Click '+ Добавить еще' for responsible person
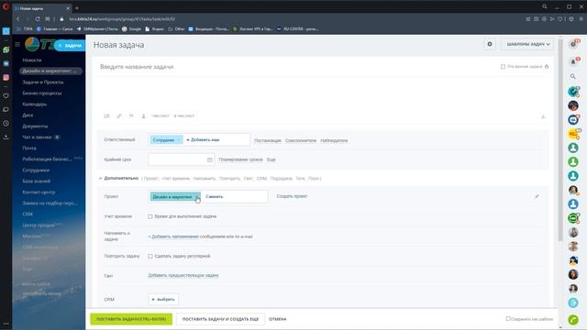 click(x=203, y=140)
